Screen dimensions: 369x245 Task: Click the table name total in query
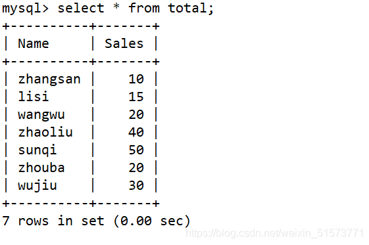point(188,8)
